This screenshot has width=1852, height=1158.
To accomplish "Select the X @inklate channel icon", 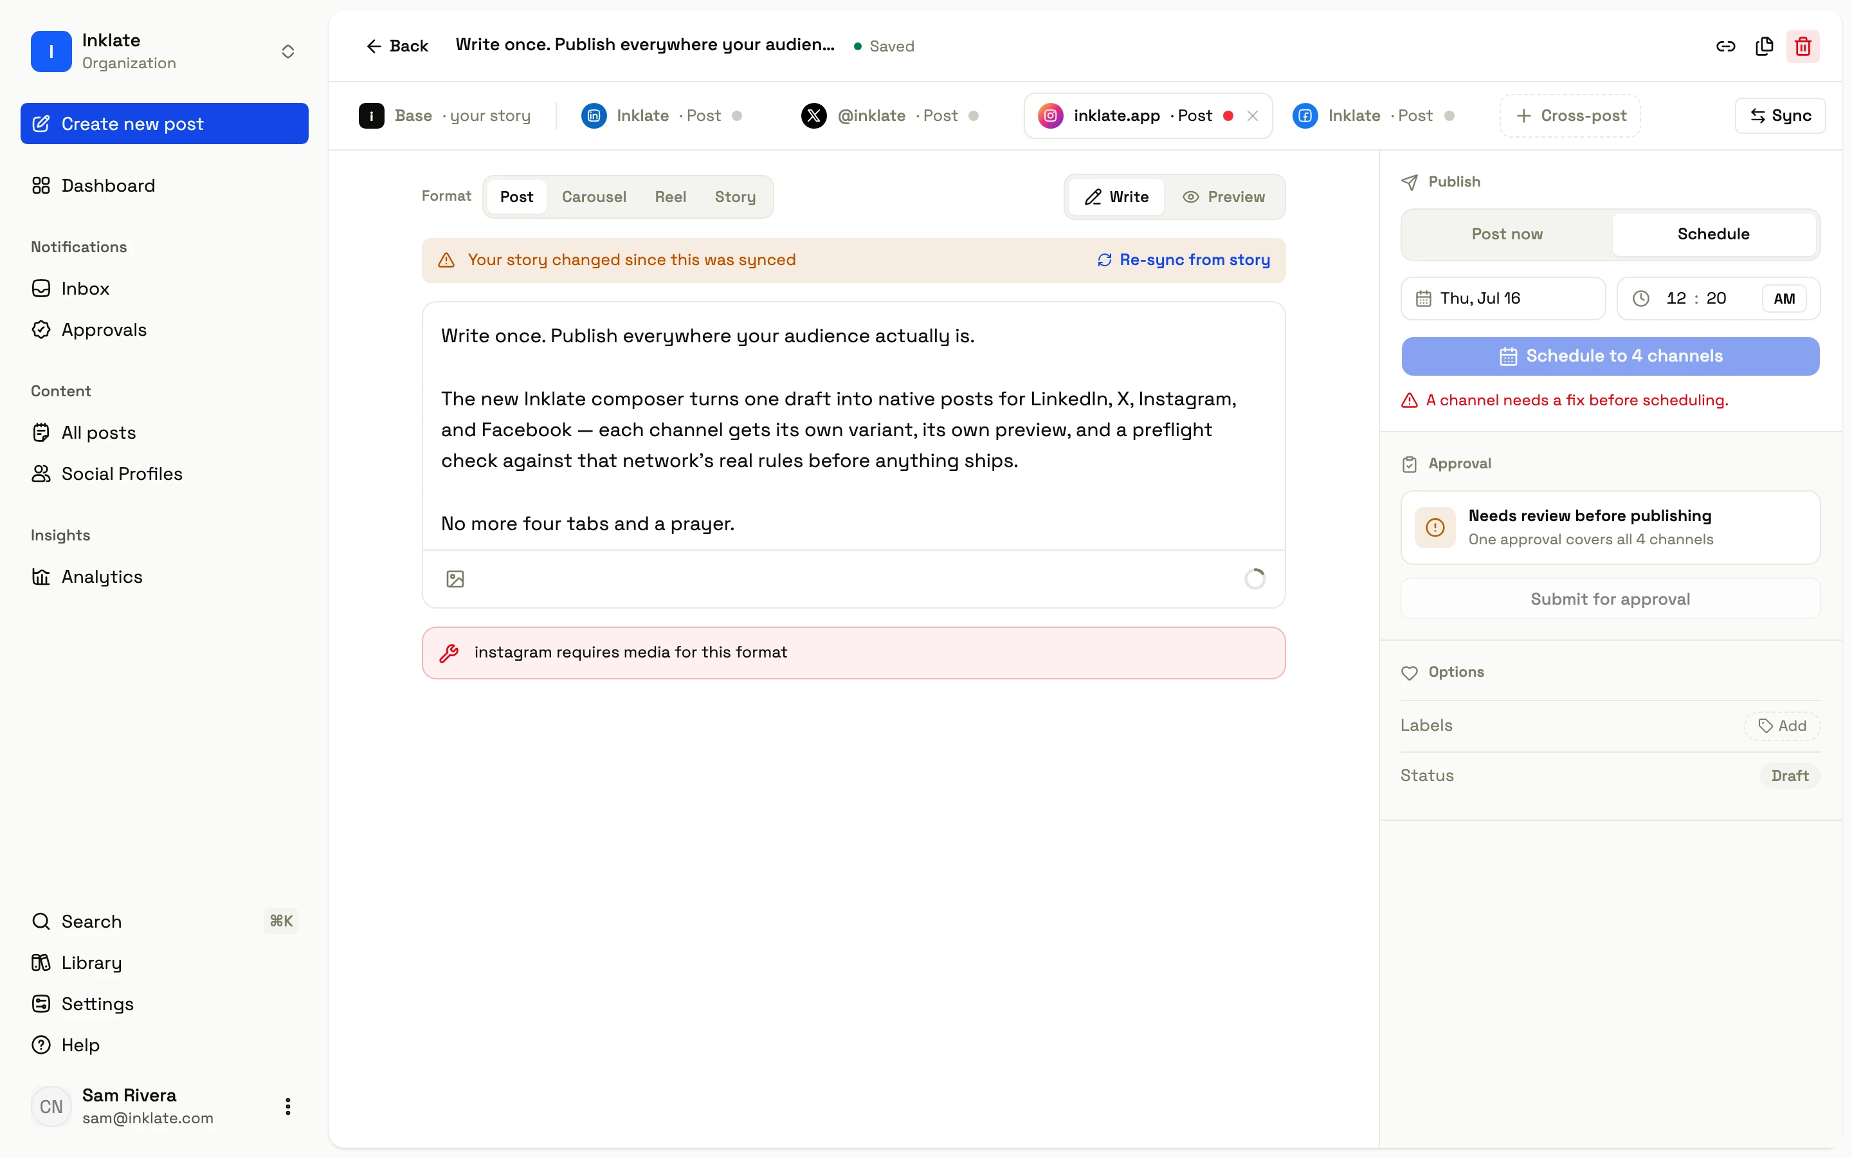I will (x=813, y=116).
